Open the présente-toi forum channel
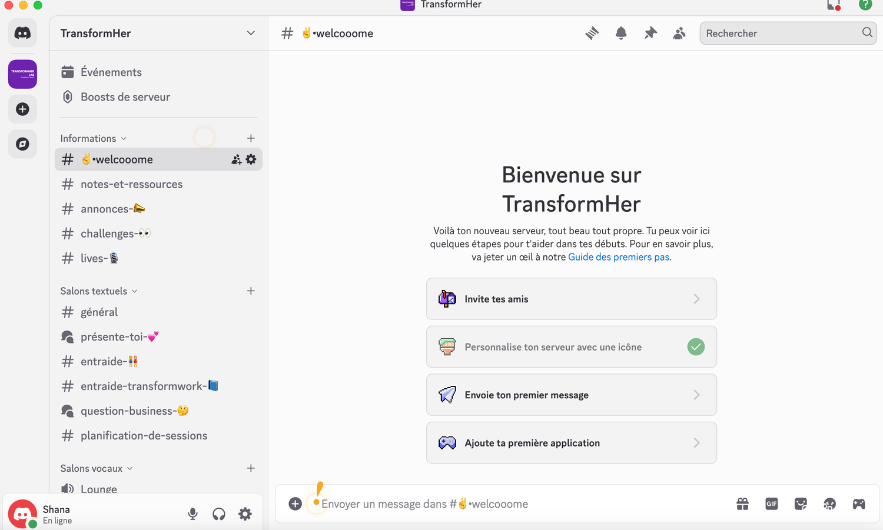The height and width of the screenshot is (530, 883). coord(158,336)
